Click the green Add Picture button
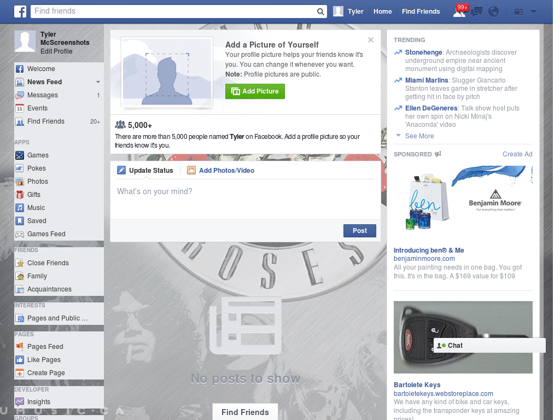 click(x=255, y=91)
